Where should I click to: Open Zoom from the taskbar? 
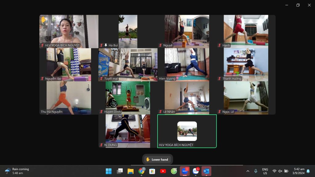tap(185, 171)
